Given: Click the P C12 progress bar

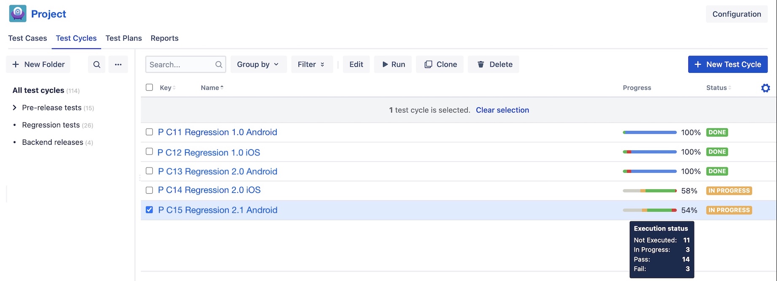Looking at the screenshot, I should (650, 152).
